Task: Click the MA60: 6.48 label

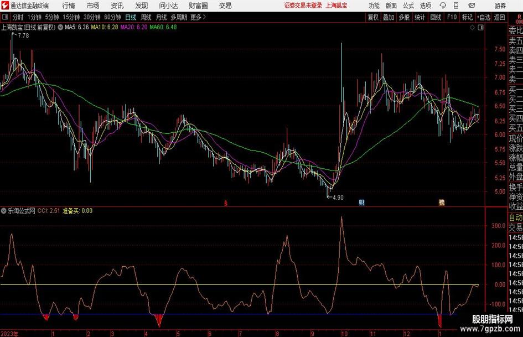Action: point(163,27)
